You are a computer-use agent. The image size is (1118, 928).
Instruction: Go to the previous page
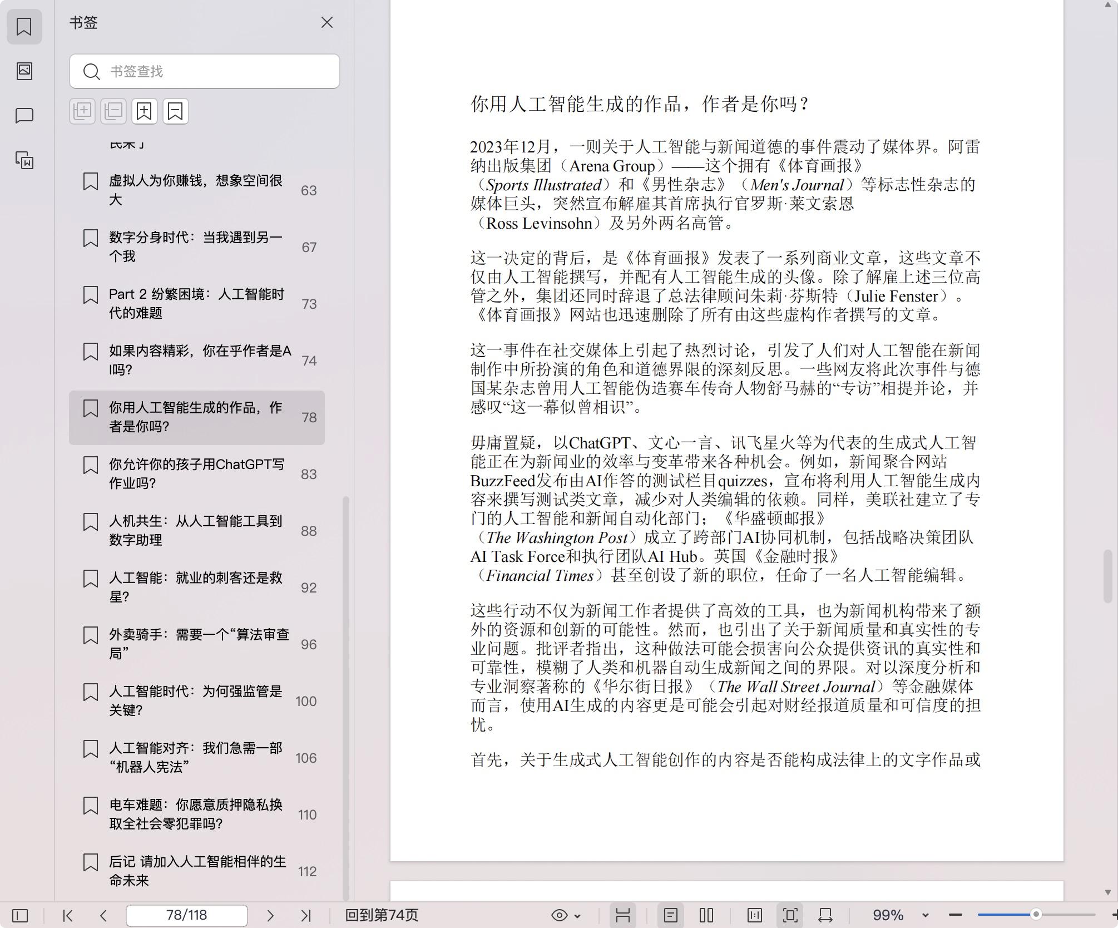103,915
